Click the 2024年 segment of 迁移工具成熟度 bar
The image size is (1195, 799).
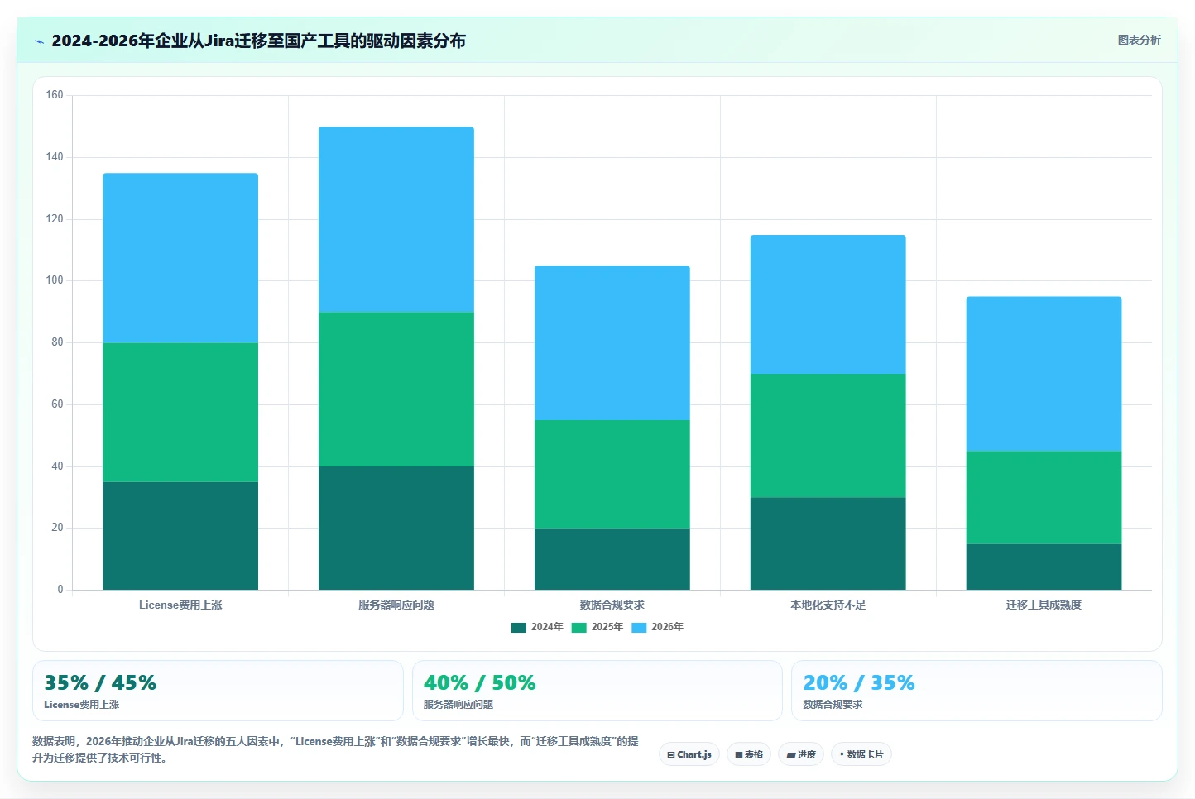(x=1044, y=567)
